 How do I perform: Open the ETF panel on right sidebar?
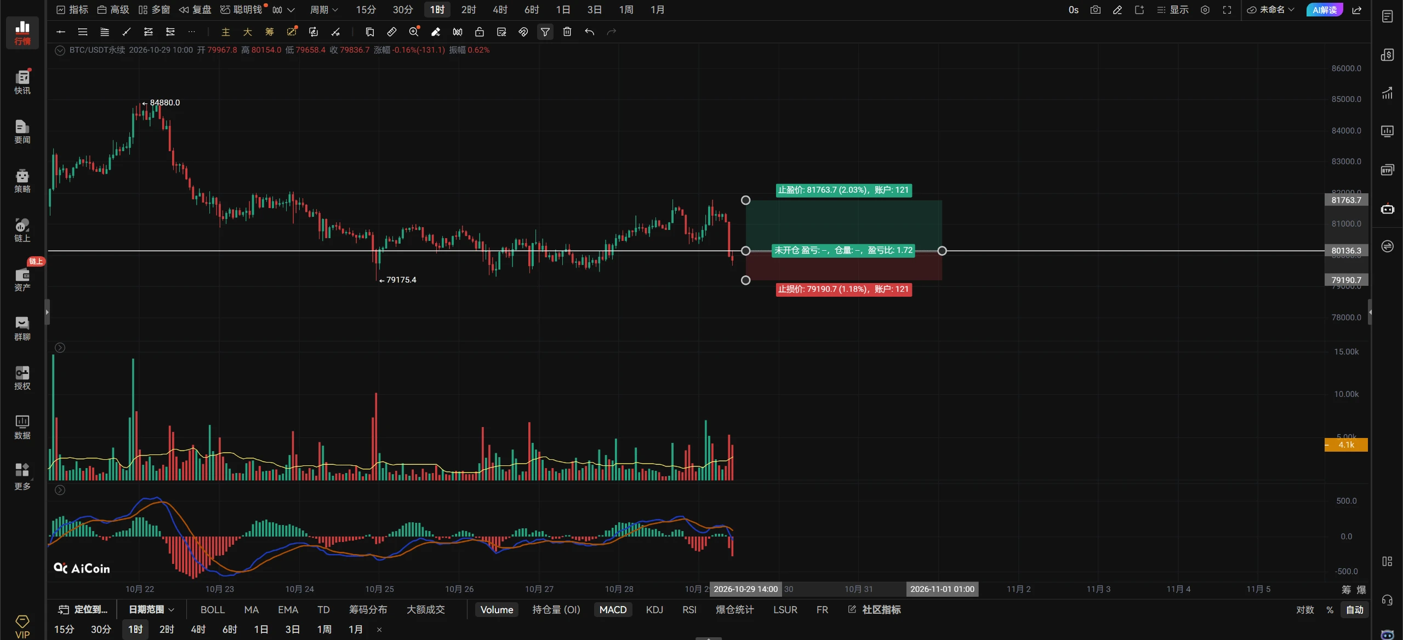(x=1387, y=170)
